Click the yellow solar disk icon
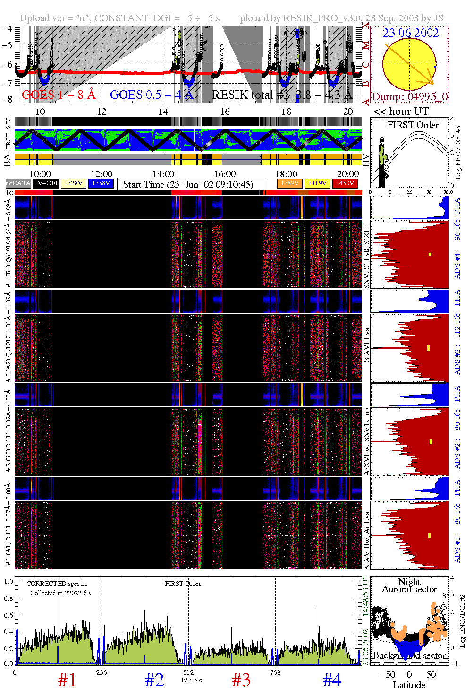This screenshot has width=474, height=698. coord(409,64)
